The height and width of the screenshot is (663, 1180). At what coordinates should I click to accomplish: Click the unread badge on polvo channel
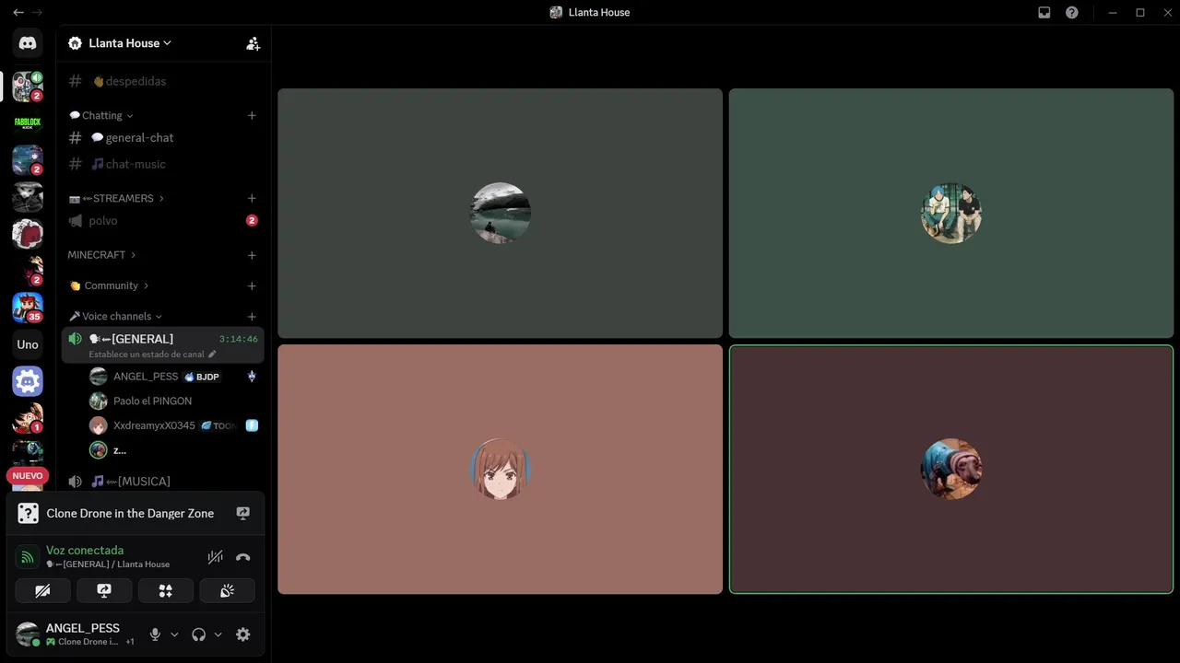[x=252, y=220]
